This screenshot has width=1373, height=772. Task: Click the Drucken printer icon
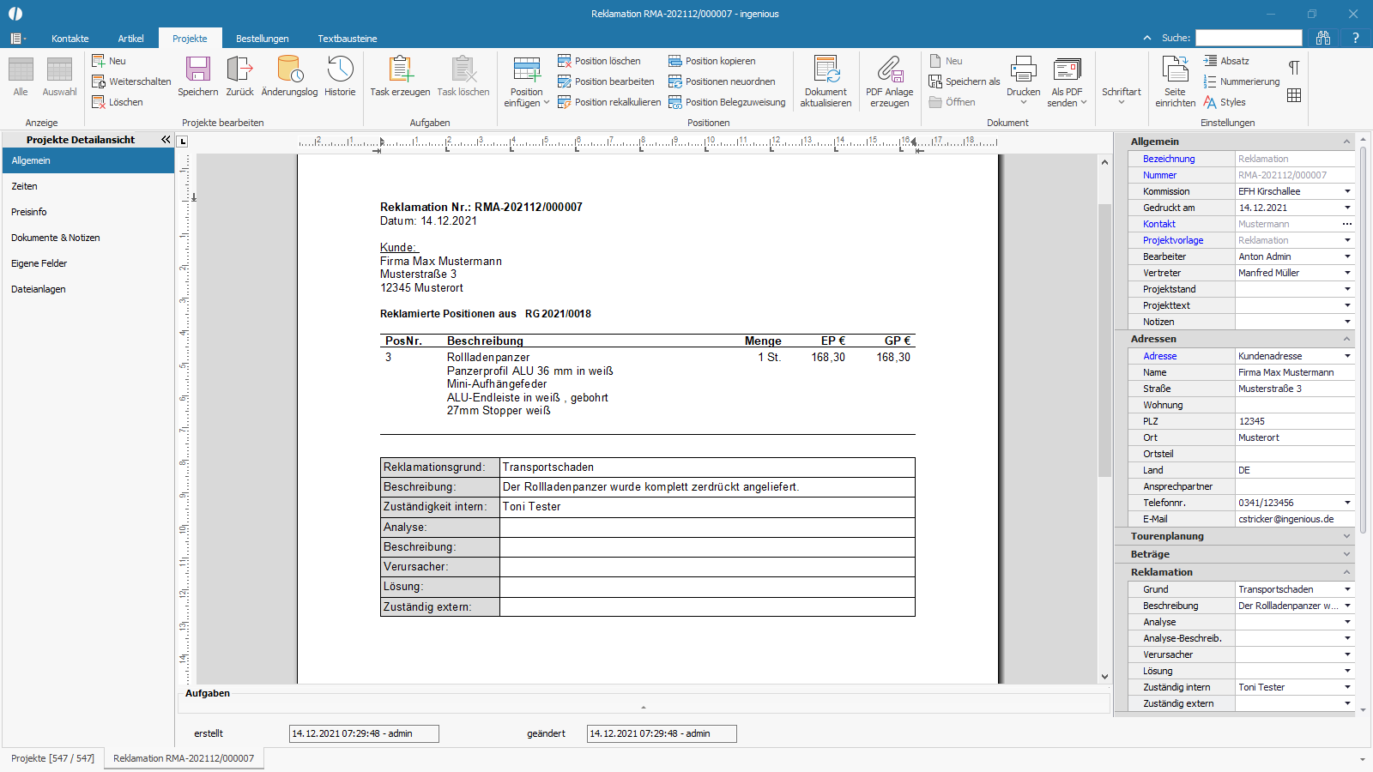1023,69
